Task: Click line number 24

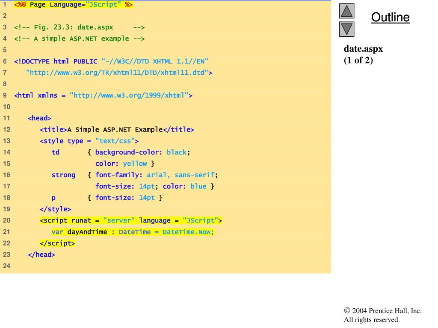Action: click(x=7, y=266)
